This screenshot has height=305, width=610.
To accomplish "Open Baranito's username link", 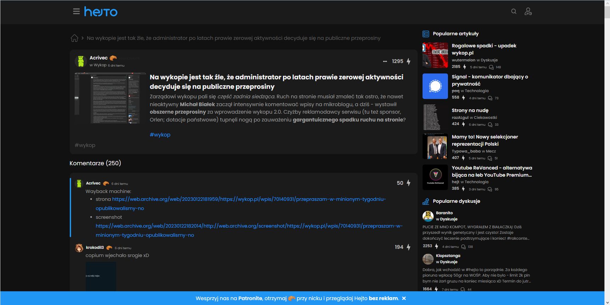I will click(x=444, y=213).
